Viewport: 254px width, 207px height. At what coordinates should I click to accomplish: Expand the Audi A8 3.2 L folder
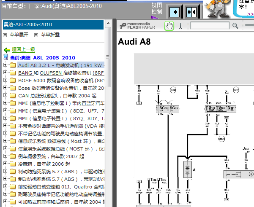tap(5, 65)
